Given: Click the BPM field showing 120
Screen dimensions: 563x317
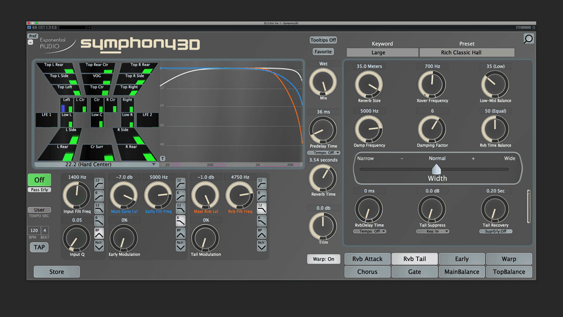Looking at the screenshot, I should [34, 230].
